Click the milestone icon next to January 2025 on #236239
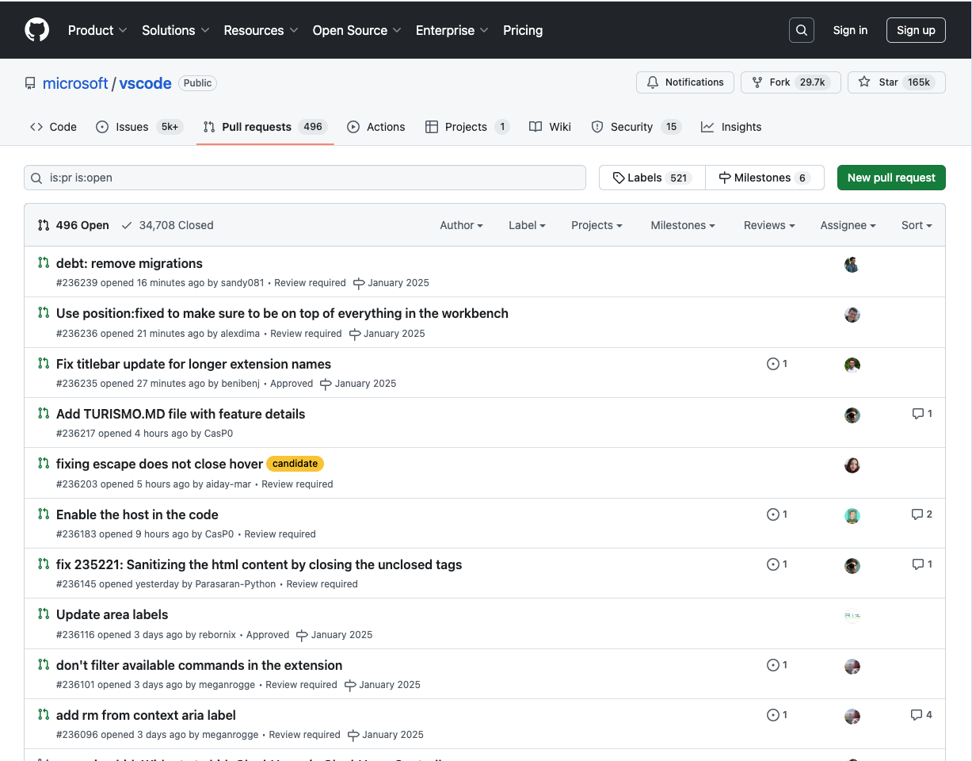 pos(359,283)
